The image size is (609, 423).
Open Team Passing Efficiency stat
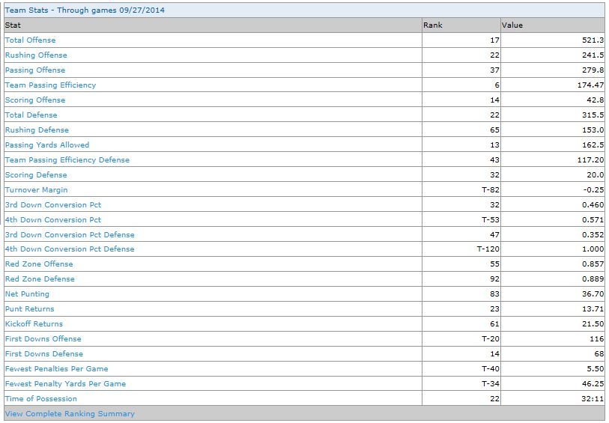(x=50, y=85)
